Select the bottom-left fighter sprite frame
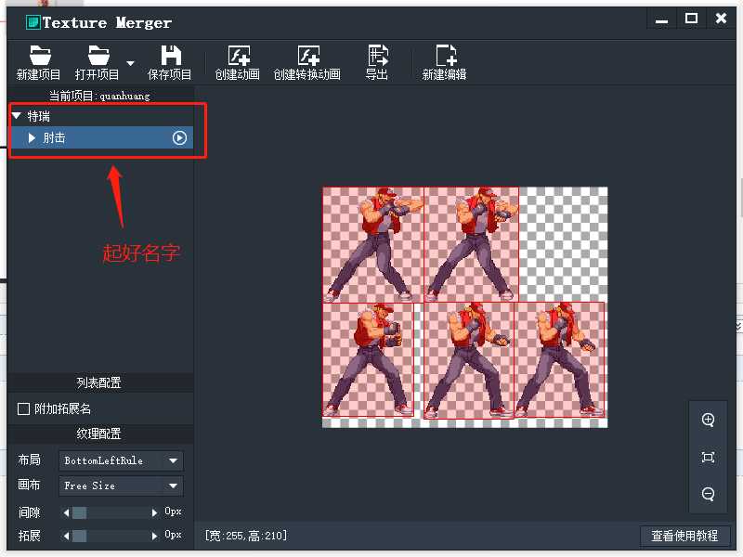 368,359
